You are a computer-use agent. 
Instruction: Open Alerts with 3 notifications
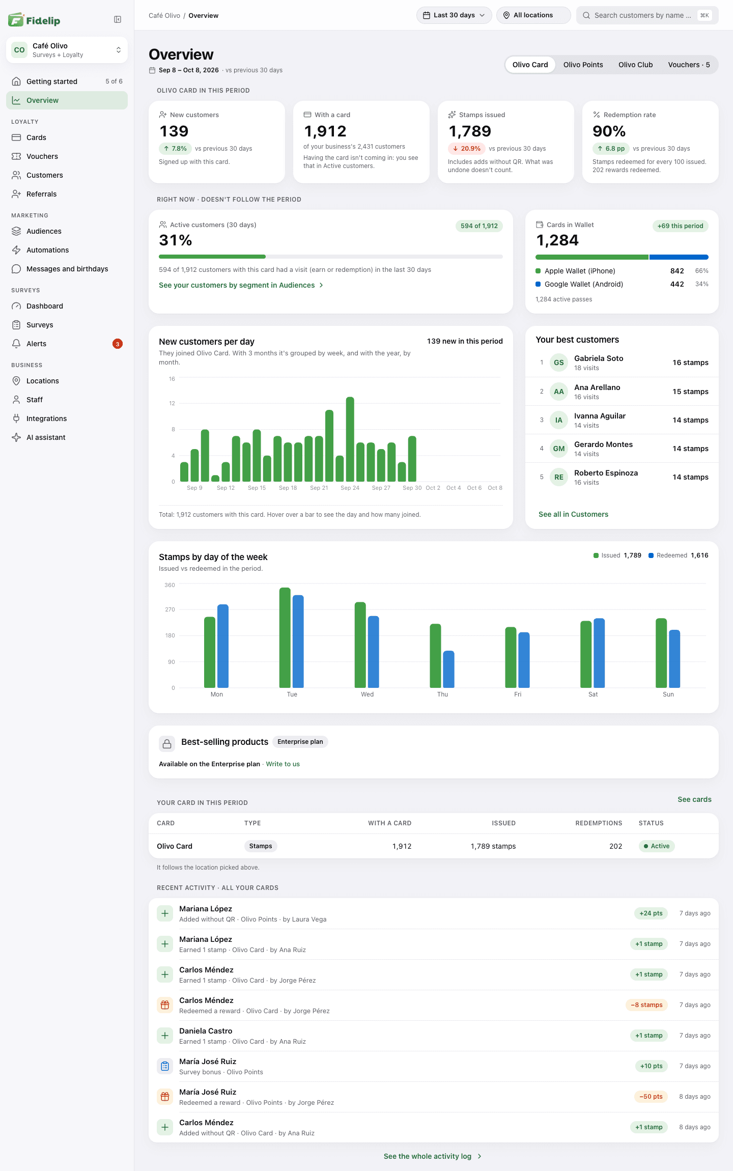coord(67,344)
